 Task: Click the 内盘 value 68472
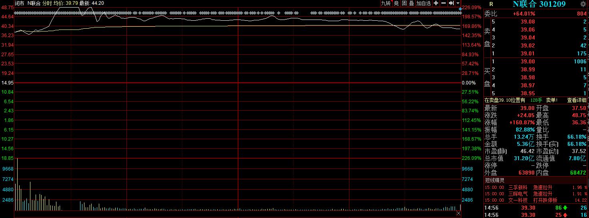pos(579,173)
